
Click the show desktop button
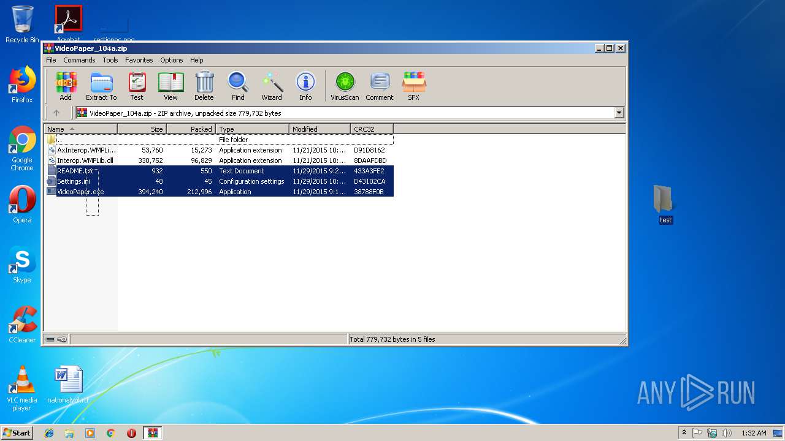click(778, 433)
